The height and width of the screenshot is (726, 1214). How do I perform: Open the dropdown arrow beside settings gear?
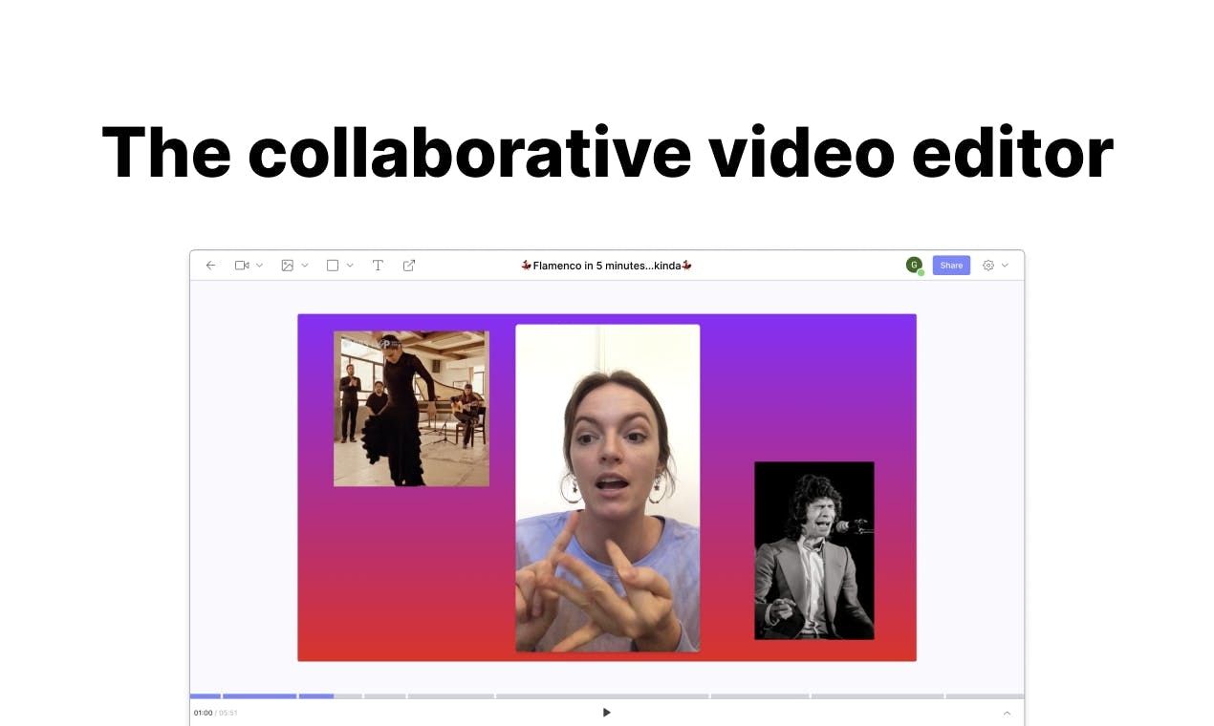pos(1005,266)
